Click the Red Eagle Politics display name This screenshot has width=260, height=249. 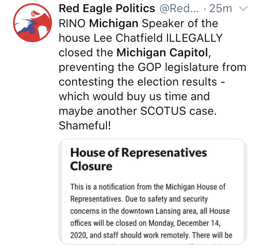click(x=107, y=9)
